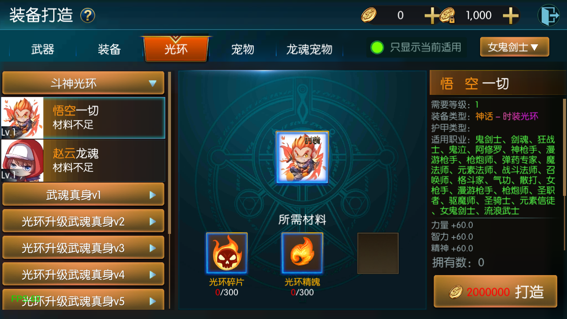Expand 光环升级武魂真身v2 category

[83, 222]
